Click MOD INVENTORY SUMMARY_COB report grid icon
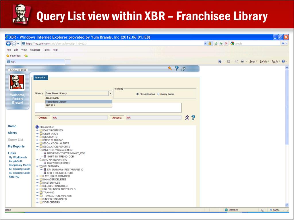The height and width of the screenshot is (220, 294). (45, 153)
